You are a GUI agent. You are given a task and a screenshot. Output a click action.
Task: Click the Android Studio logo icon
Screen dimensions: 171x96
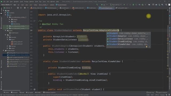(x=1, y=2)
